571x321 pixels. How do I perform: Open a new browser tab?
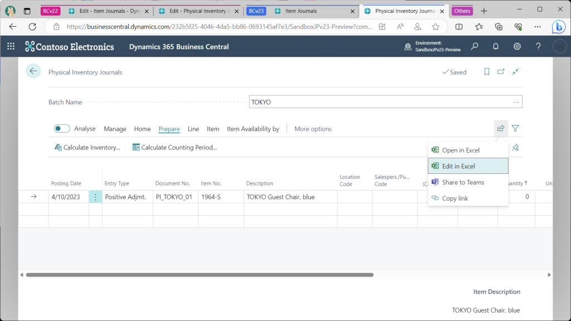pos(483,11)
